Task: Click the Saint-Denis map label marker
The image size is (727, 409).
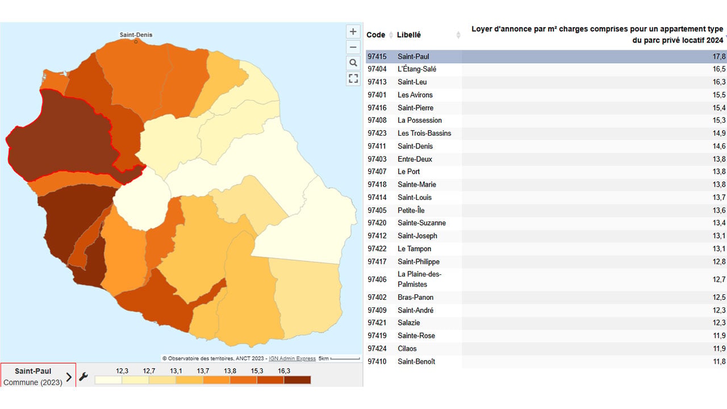Action: pos(136,41)
